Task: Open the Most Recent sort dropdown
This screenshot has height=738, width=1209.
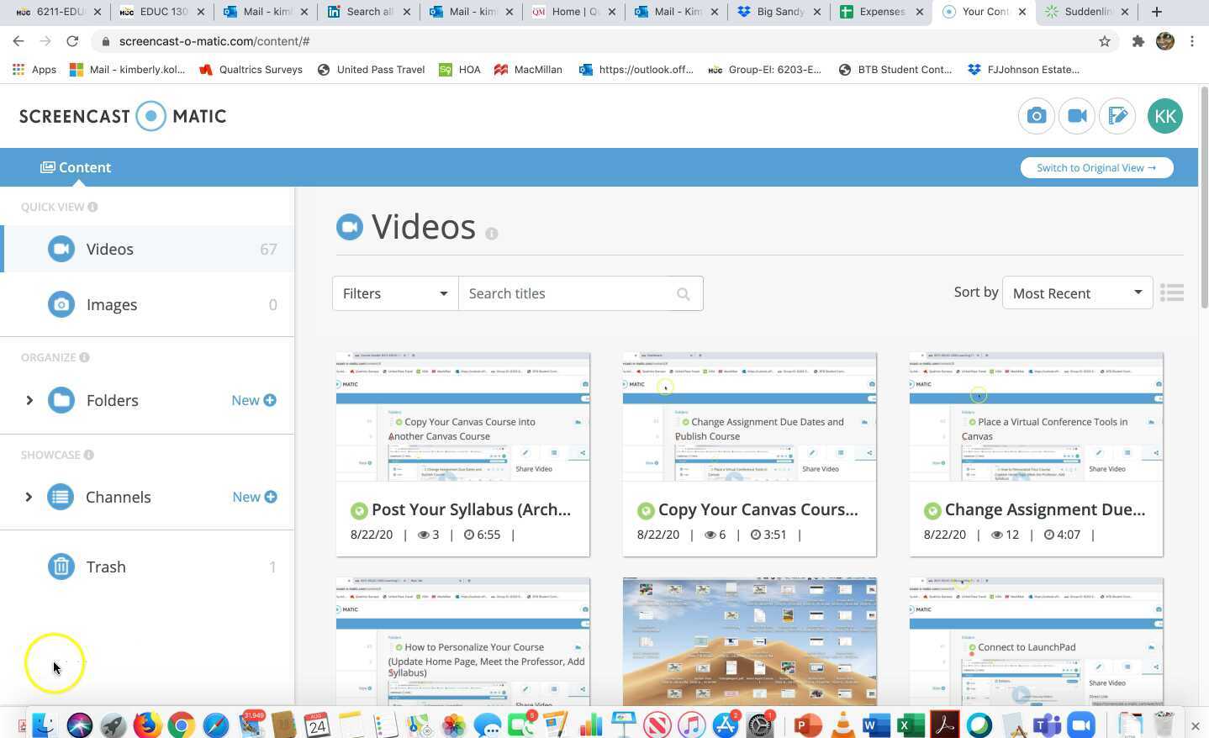Action: [1077, 293]
